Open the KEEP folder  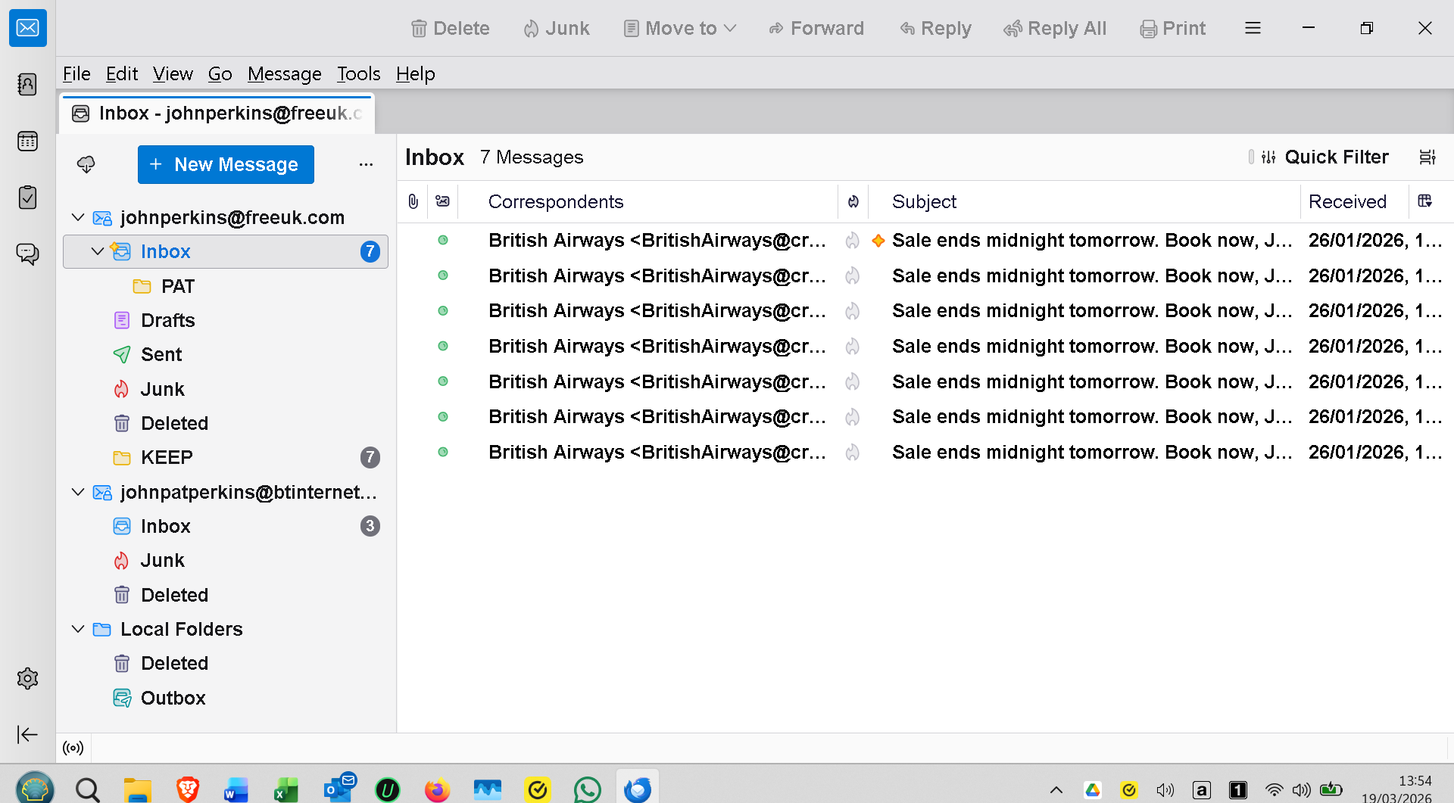tap(167, 457)
